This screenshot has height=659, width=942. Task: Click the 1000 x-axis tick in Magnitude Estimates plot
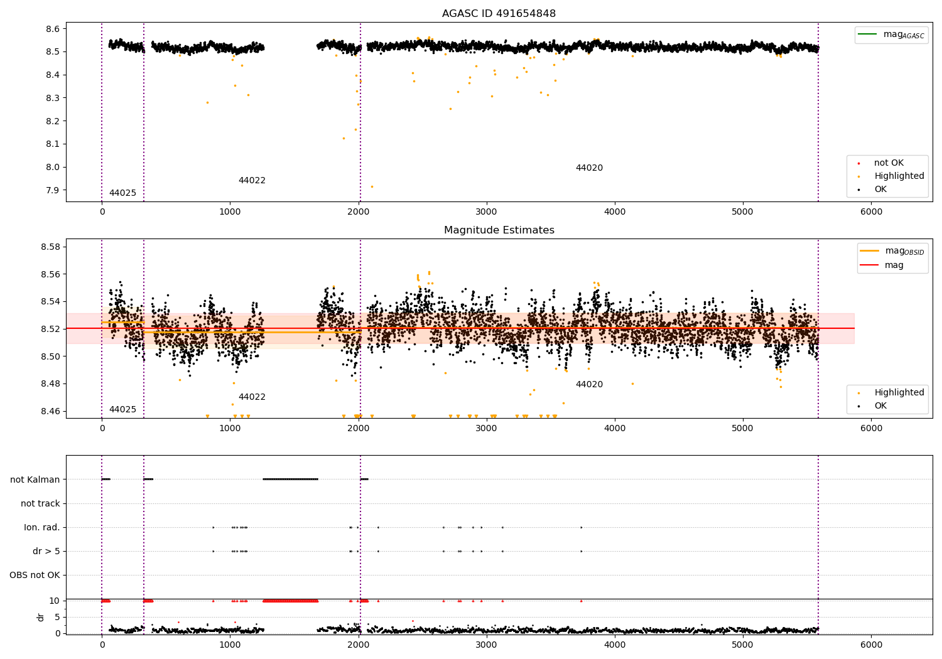(230, 429)
